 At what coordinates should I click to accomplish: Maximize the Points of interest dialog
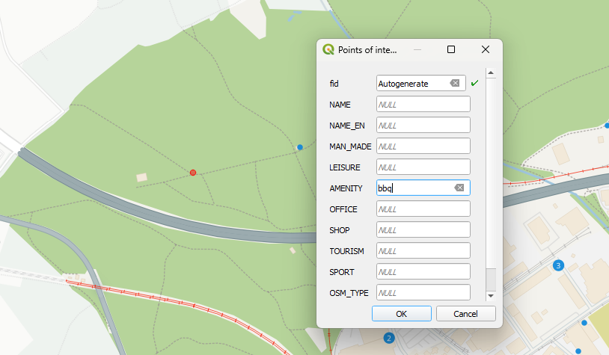click(451, 50)
